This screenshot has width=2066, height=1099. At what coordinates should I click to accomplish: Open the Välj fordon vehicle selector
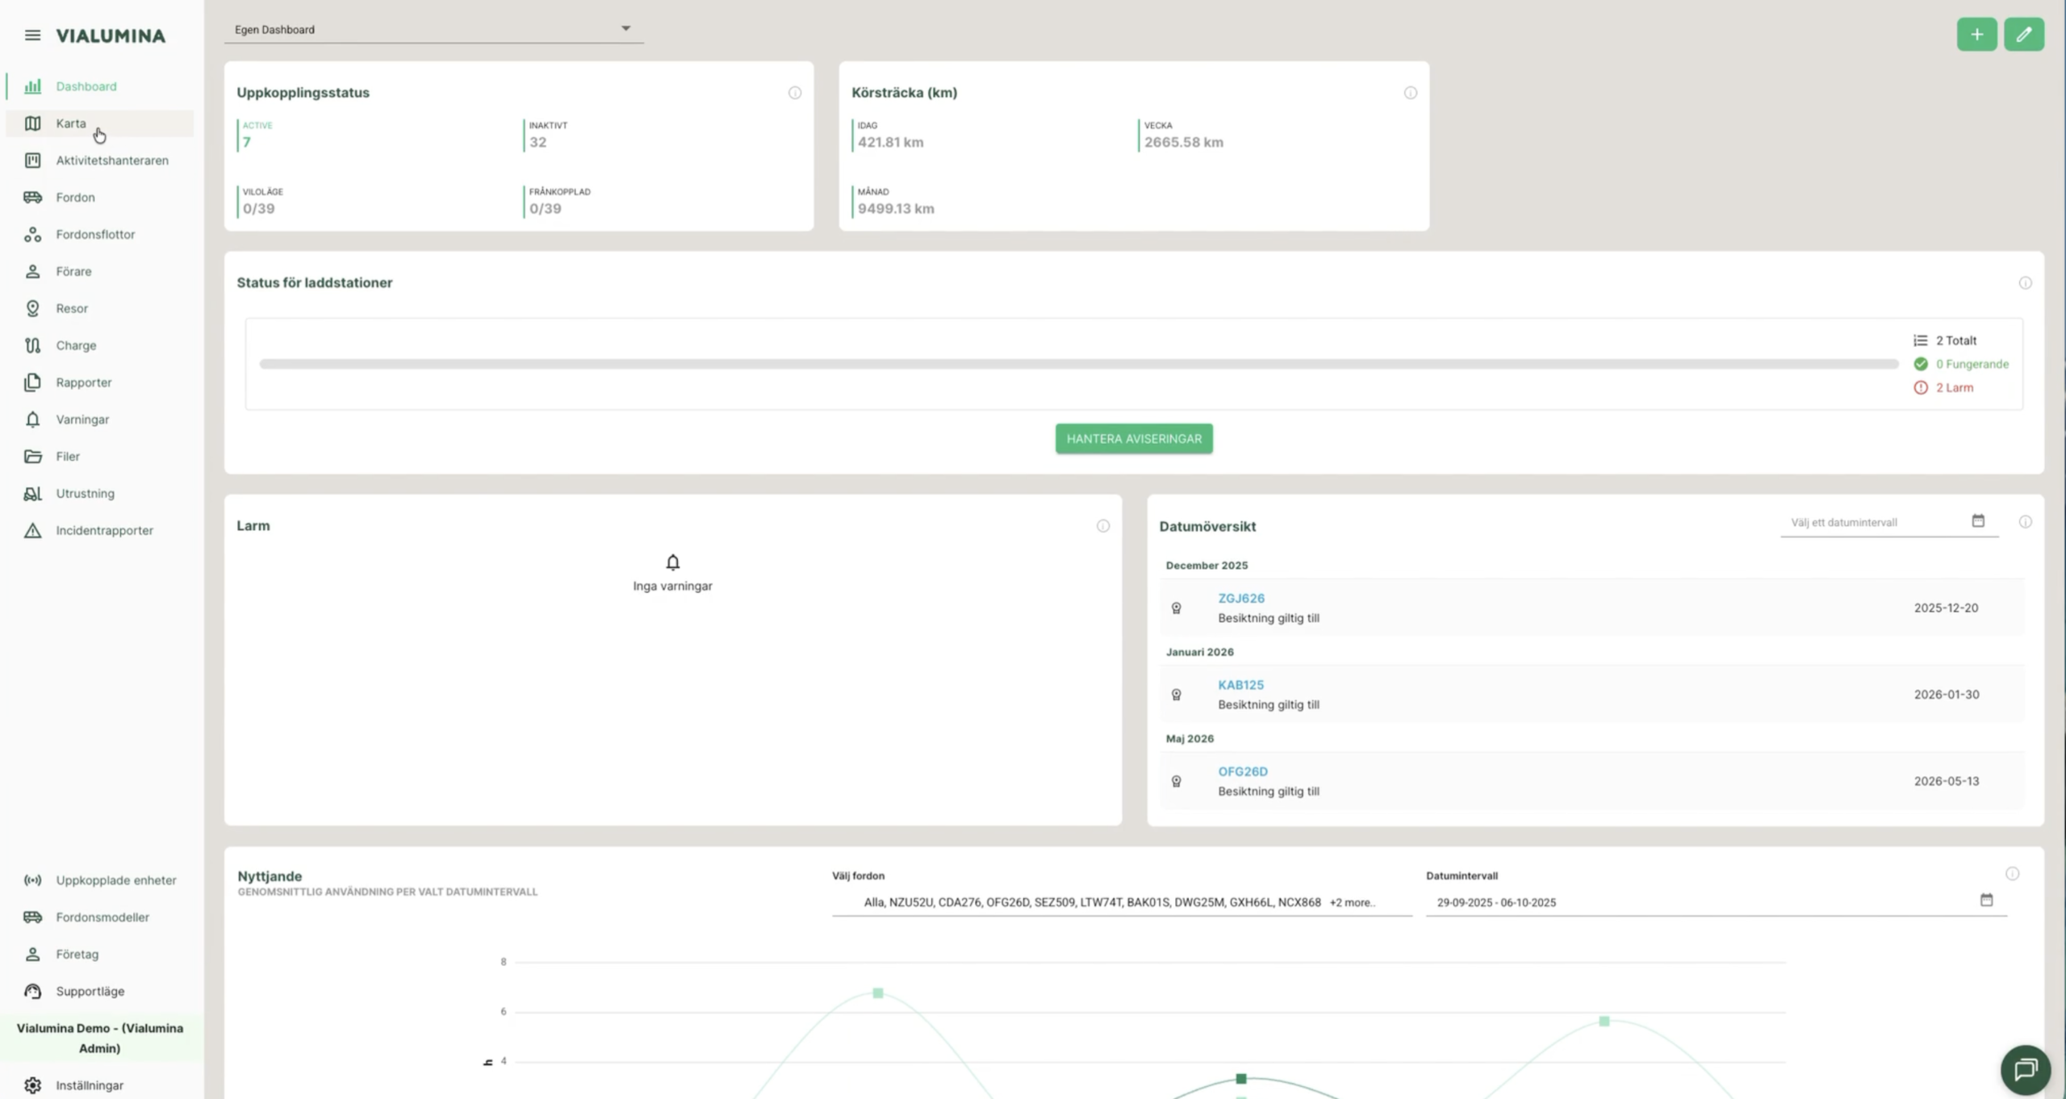pos(1122,903)
